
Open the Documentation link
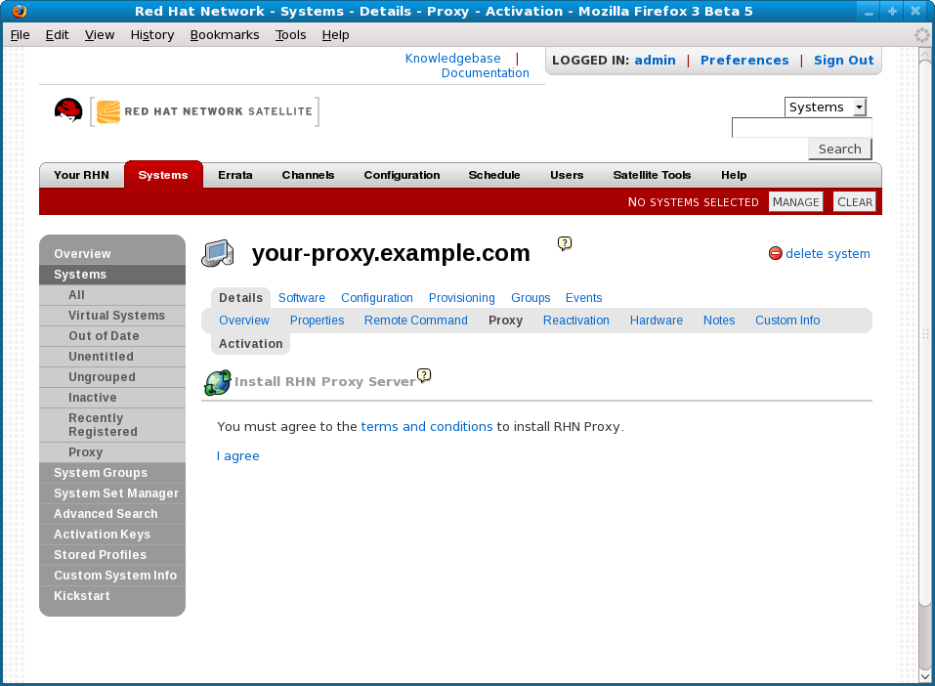[x=485, y=72]
